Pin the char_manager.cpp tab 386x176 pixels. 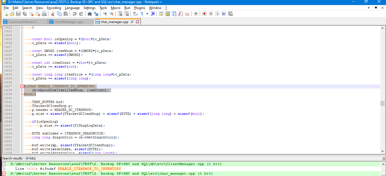pos(132,22)
